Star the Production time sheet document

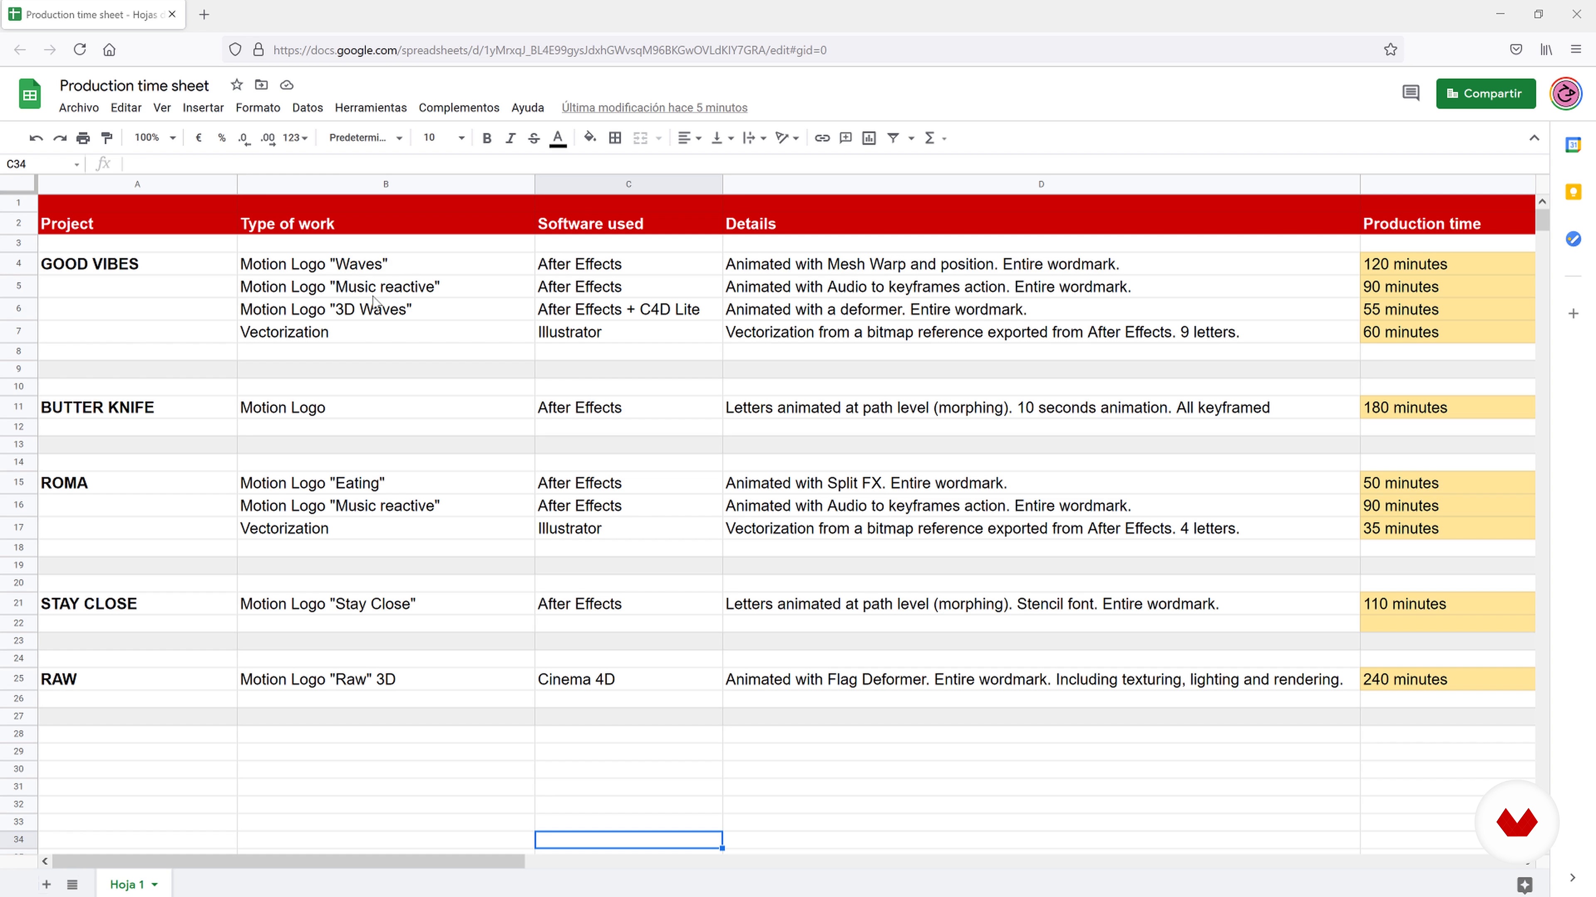(236, 85)
